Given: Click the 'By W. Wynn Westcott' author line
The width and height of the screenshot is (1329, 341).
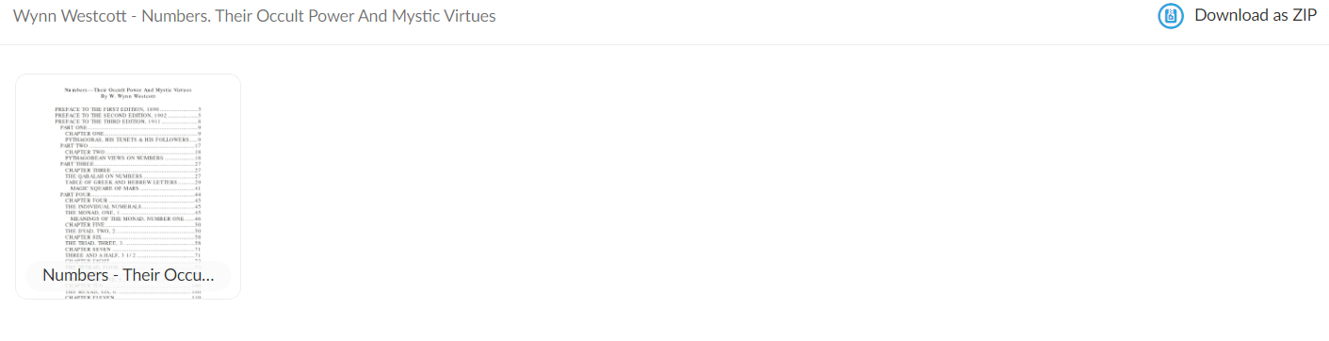Looking at the screenshot, I should pyautogui.click(x=128, y=96).
